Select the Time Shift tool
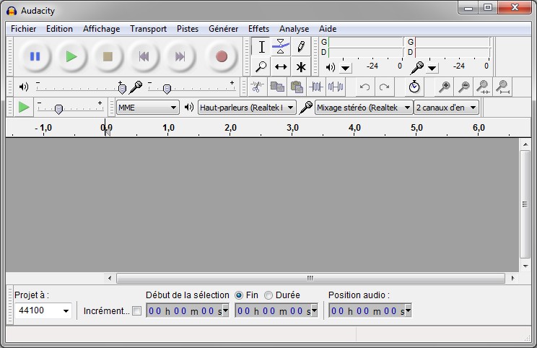The width and height of the screenshot is (537, 348). tap(281, 67)
